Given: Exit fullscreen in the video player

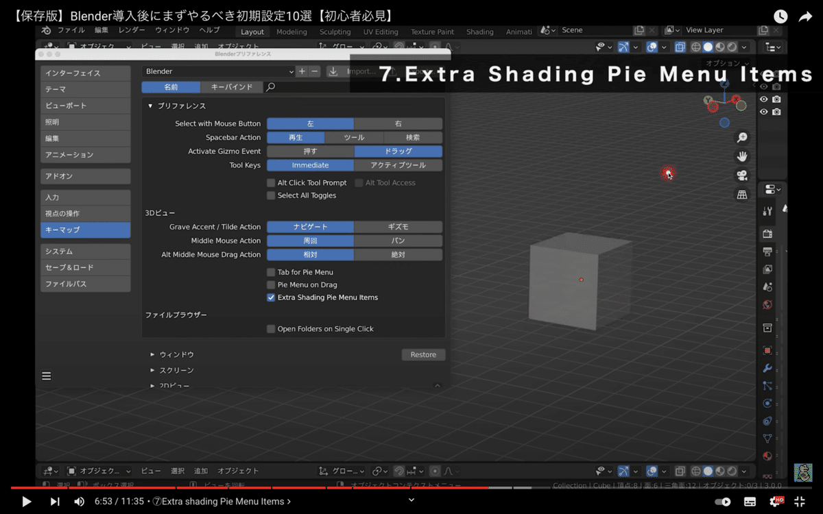Looking at the screenshot, I should [800, 501].
